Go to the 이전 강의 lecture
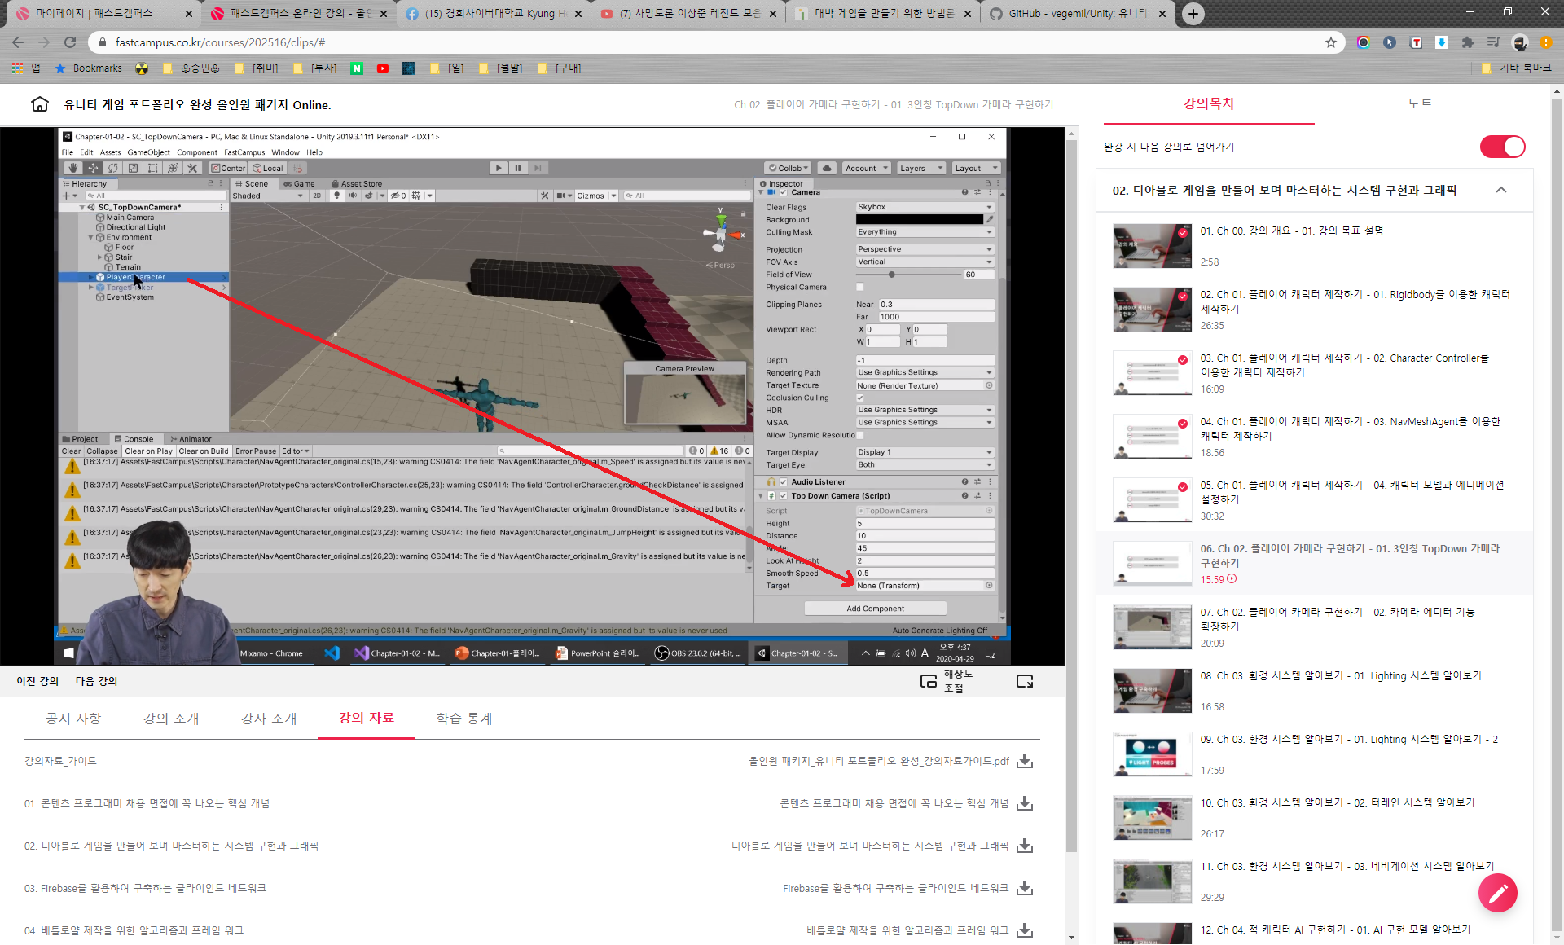 37,681
